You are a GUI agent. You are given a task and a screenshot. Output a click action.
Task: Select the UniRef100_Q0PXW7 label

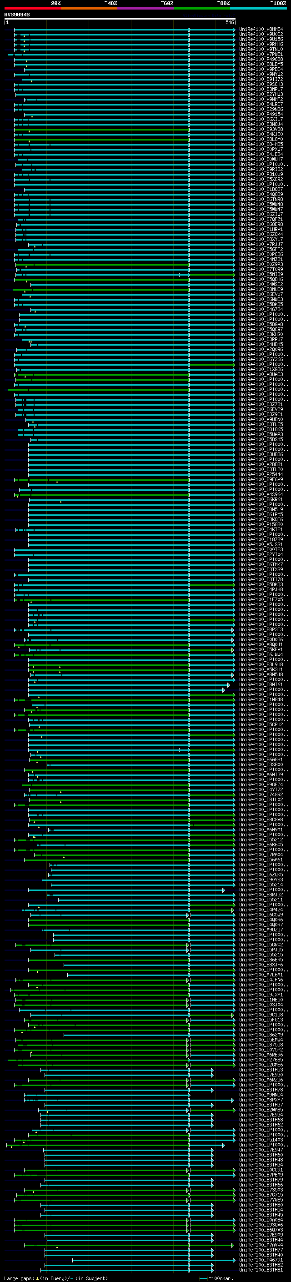coord(261,149)
